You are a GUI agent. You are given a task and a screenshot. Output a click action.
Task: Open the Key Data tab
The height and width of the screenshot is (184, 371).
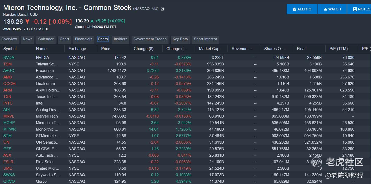point(180,39)
